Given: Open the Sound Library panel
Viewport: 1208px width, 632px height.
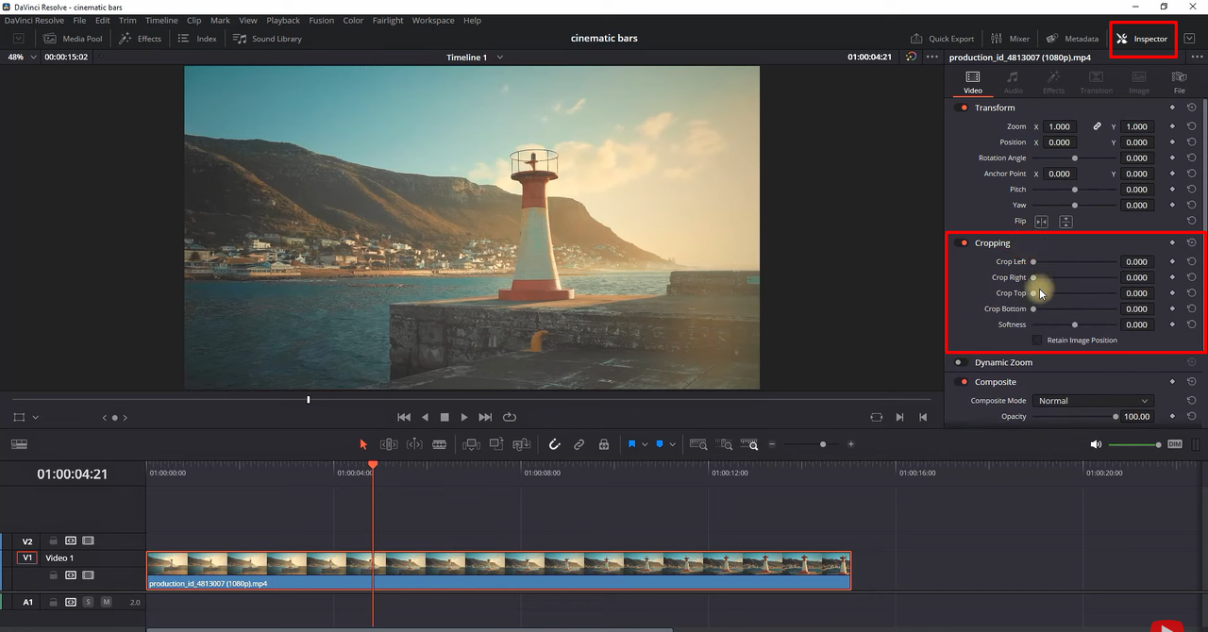Looking at the screenshot, I should [x=267, y=39].
